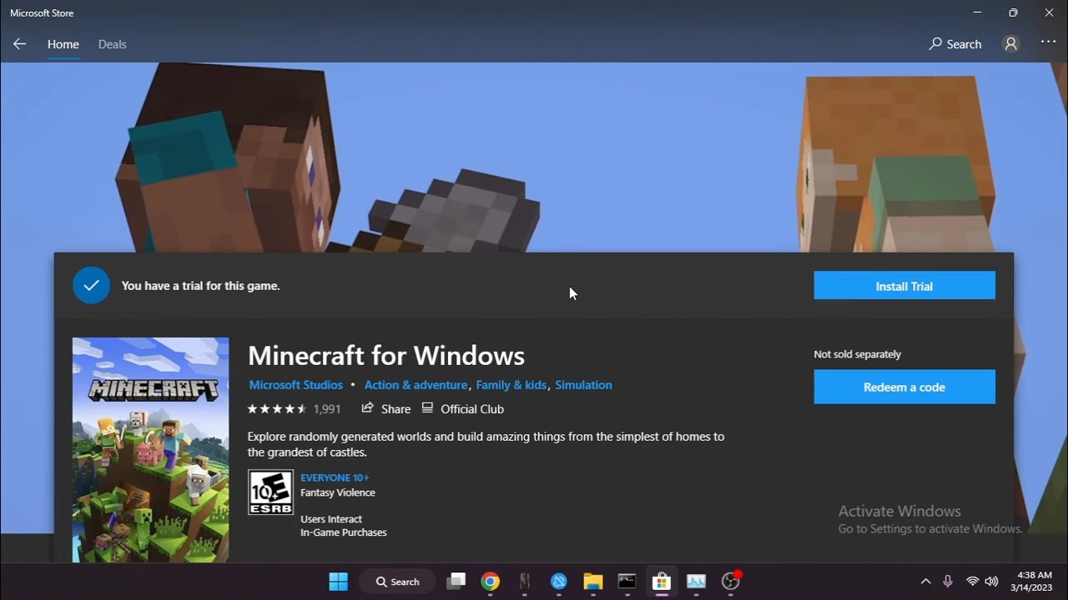Image resolution: width=1068 pixels, height=600 pixels.
Task: Click the ESRB 10+ rating badge
Action: [x=270, y=492]
